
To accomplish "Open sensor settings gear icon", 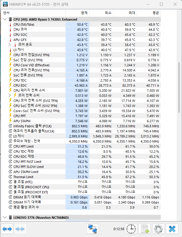I will 158,229.
